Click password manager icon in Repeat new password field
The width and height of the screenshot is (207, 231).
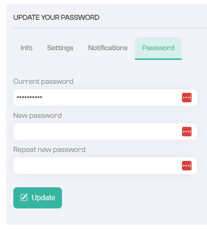187,166
